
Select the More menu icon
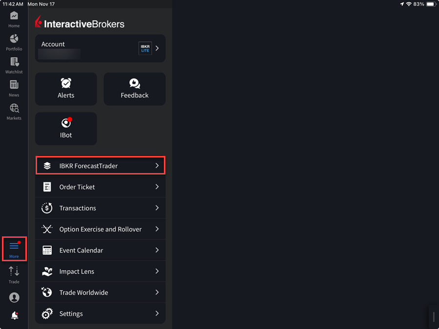coord(14,246)
